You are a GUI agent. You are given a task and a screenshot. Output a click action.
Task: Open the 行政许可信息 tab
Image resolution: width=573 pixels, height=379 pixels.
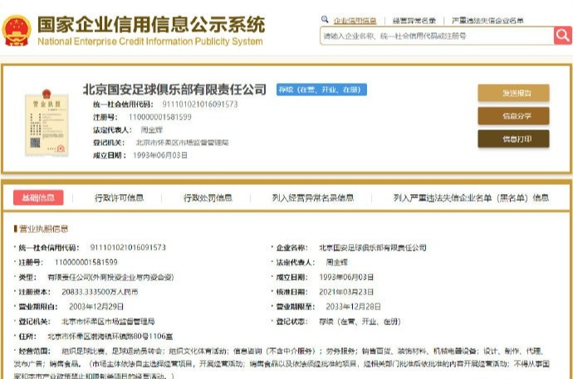coord(119,197)
